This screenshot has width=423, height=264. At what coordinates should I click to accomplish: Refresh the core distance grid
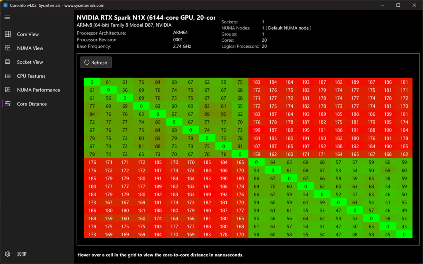pos(96,62)
